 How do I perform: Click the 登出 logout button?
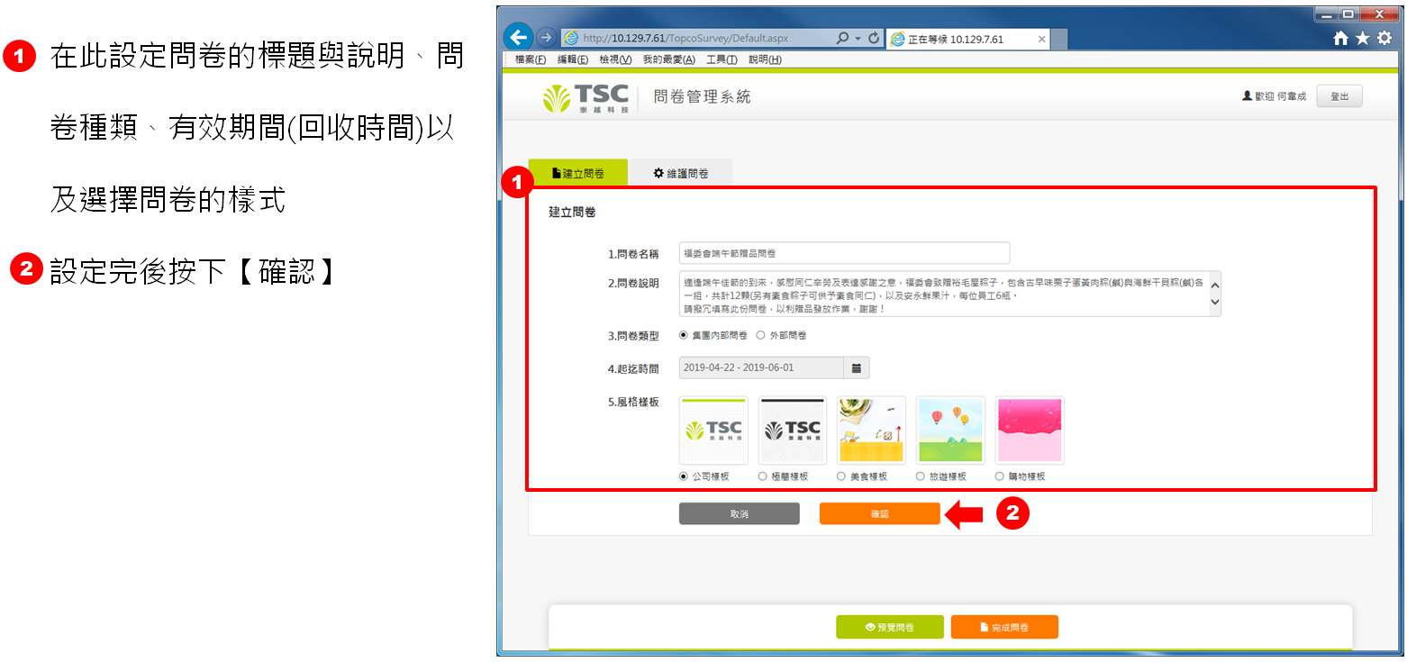point(1339,96)
